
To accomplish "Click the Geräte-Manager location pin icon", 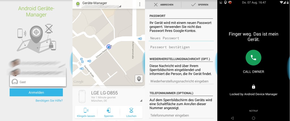I will click(78, 4).
